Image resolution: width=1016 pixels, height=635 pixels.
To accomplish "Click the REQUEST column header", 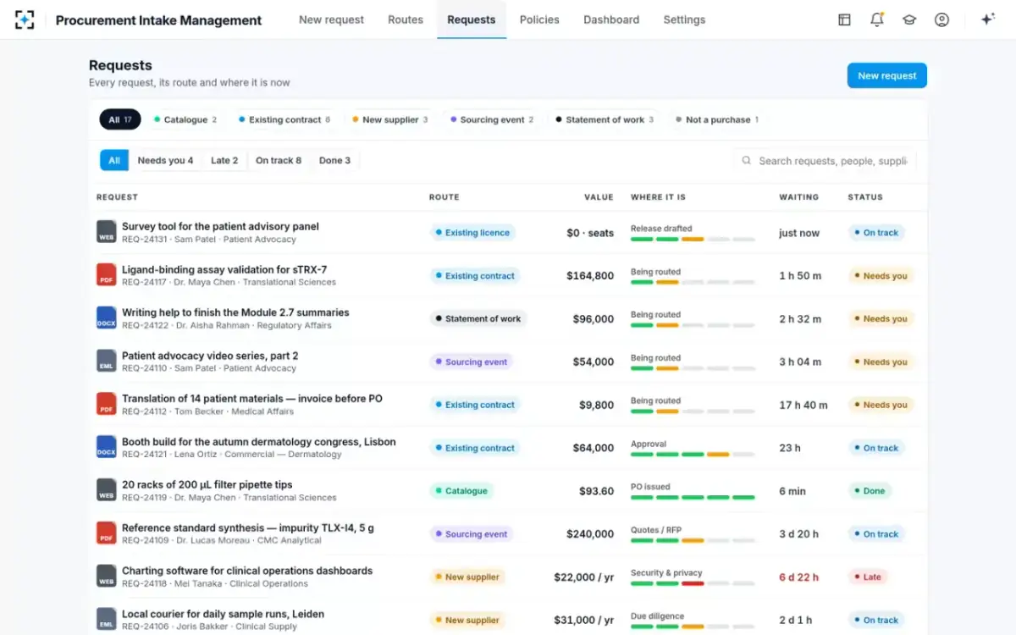I will (117, 197).
